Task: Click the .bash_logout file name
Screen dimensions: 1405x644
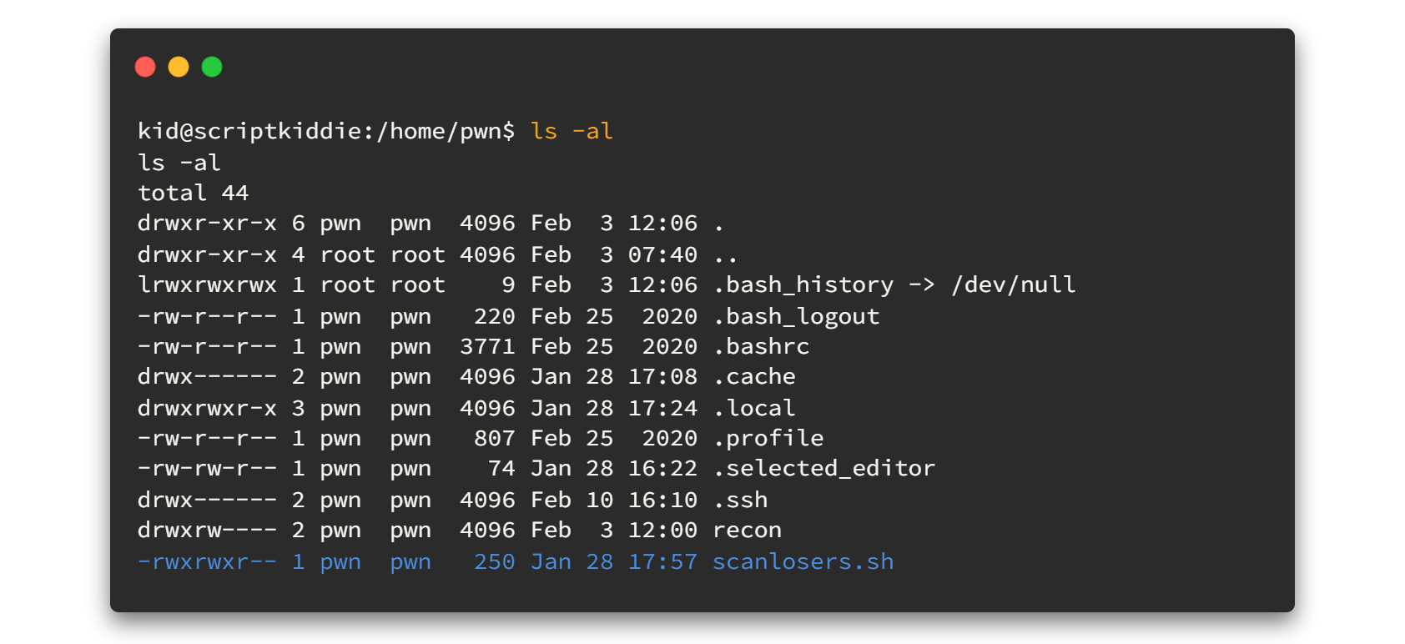Action: point(796,317)
